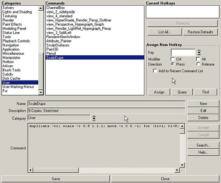
Task: Enable the Ctrl modifier checkbox
Action: [173, 59]
